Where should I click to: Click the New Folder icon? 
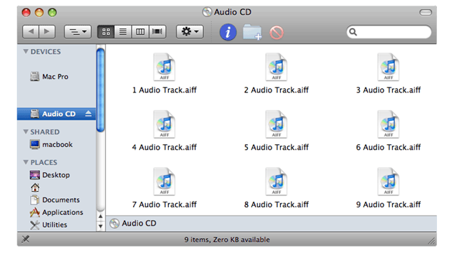(x=252, y=32)
